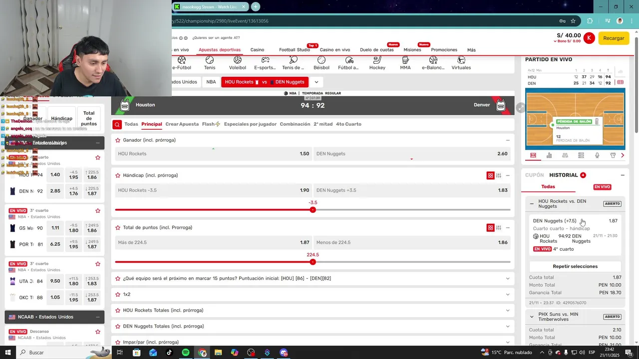Collapse the NCAAB Estados Unidos sidebar section
This screenshot has width=639, height=359.
pyautogui.click(x=98, y=317)
